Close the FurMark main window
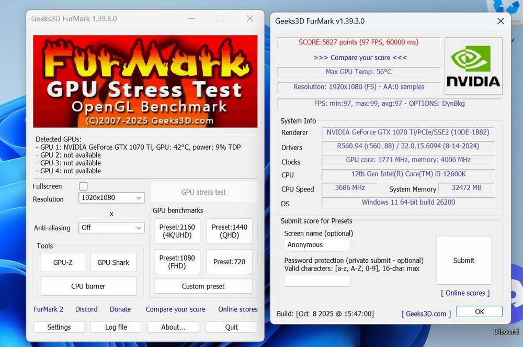 point(250,18)
